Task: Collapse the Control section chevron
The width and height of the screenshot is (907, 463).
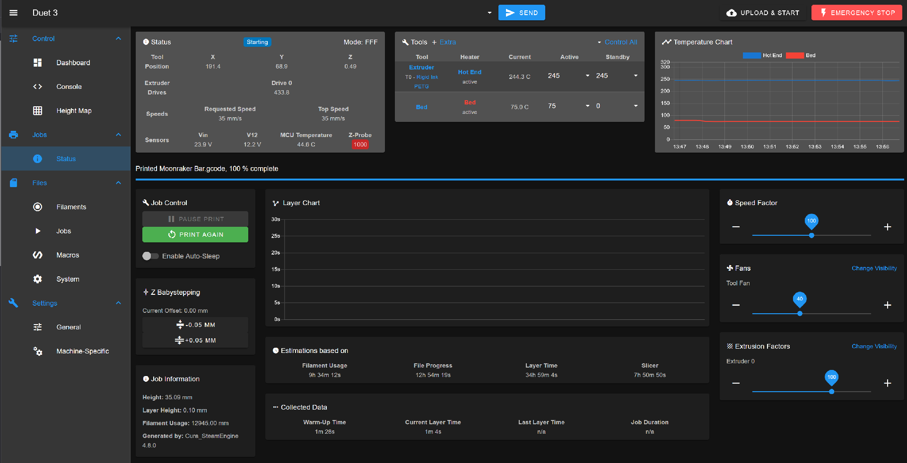Action: 118,39
